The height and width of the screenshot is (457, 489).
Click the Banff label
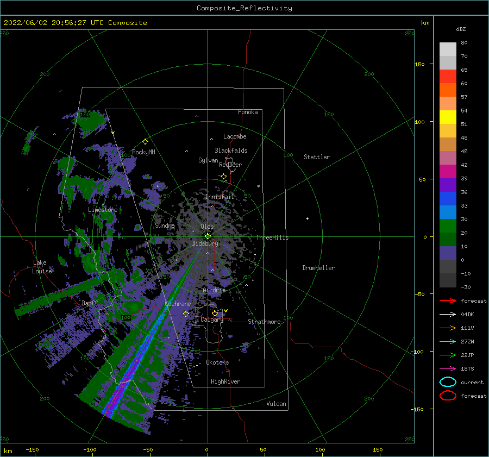[x=90, y=303]
